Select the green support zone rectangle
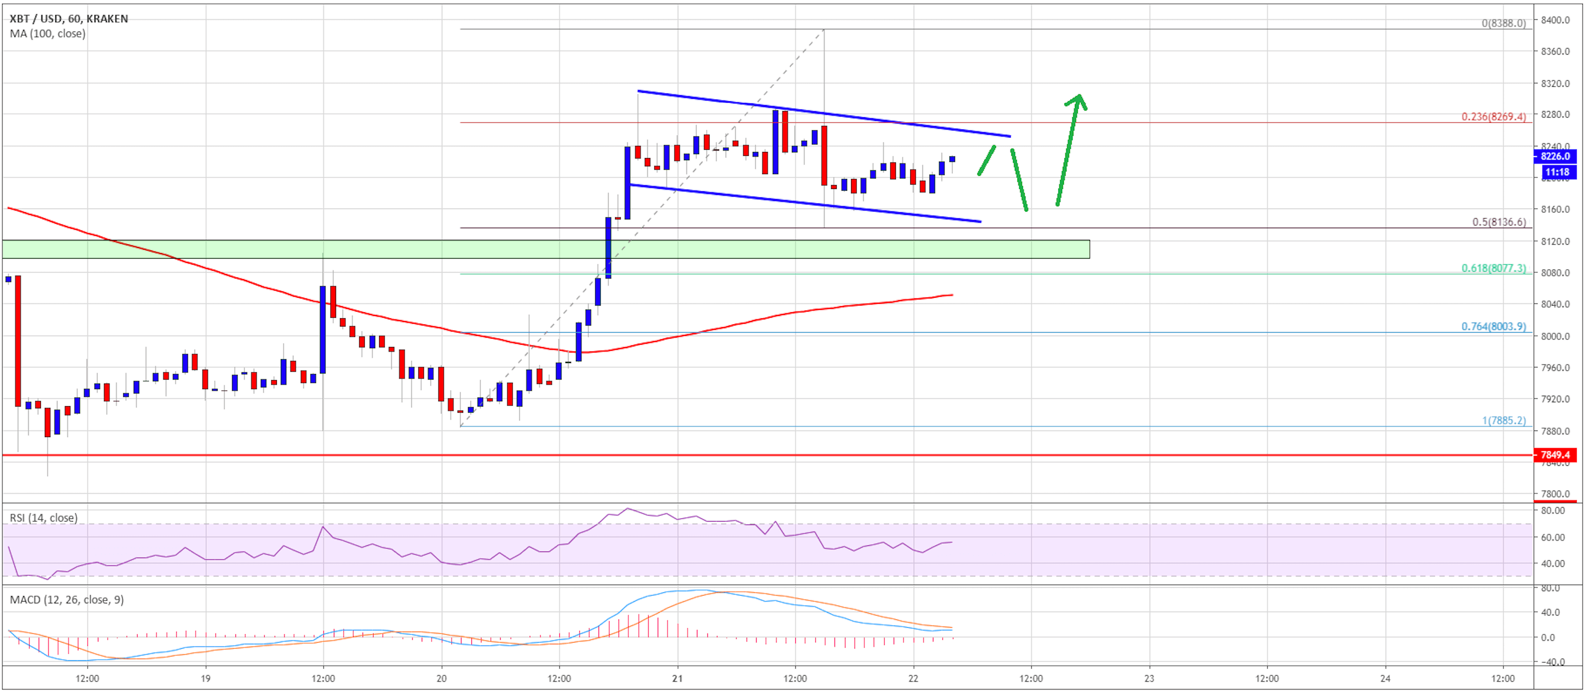This screenshot has height=694, width=1585. coord(546,249)
